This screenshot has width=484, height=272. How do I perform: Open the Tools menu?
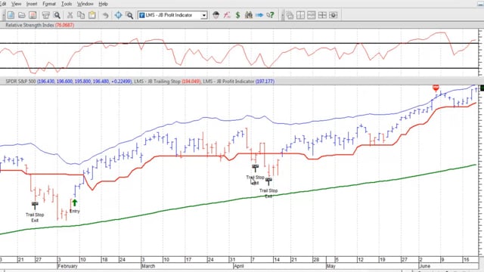pyautogui.click(x=67, y=4)
